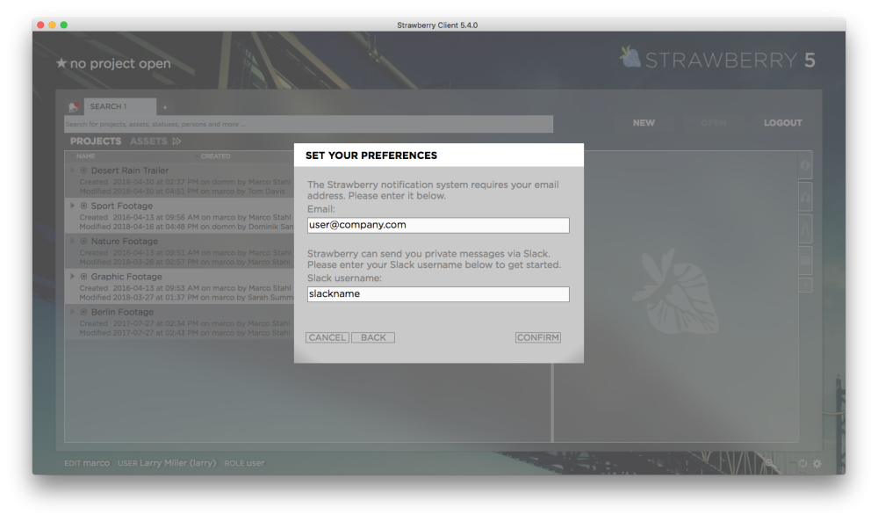Expand the Sport Footage project

click(x=72, y=206)
